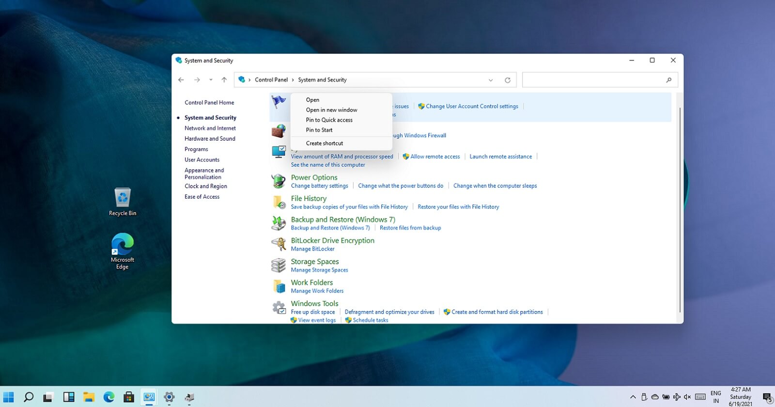
Task: Select 'Open in new window' option
Action: [x=331, y=110]
